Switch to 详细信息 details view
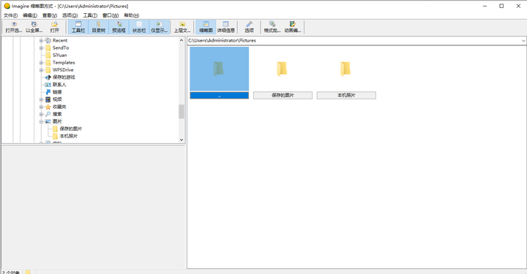Image resolution: width=527 pixels, height=274 pixels. click(x=226, y=27)
